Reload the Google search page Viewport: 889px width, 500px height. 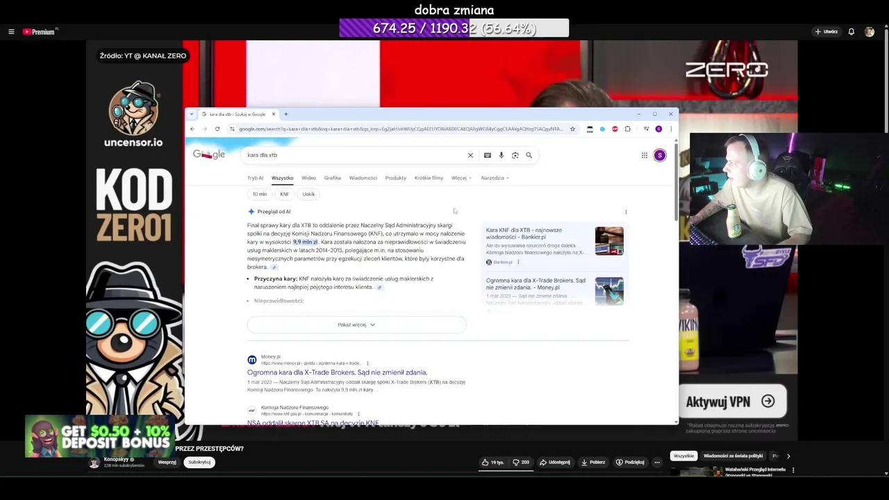pos(217,128)
